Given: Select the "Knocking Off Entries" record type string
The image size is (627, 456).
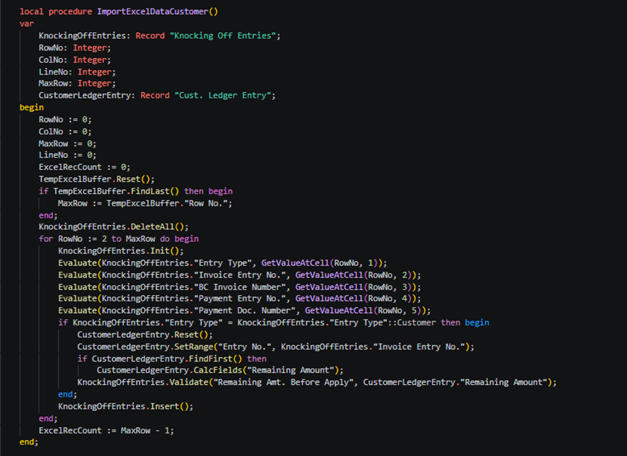Looking at the screenshot, I should tap(224, 35).
